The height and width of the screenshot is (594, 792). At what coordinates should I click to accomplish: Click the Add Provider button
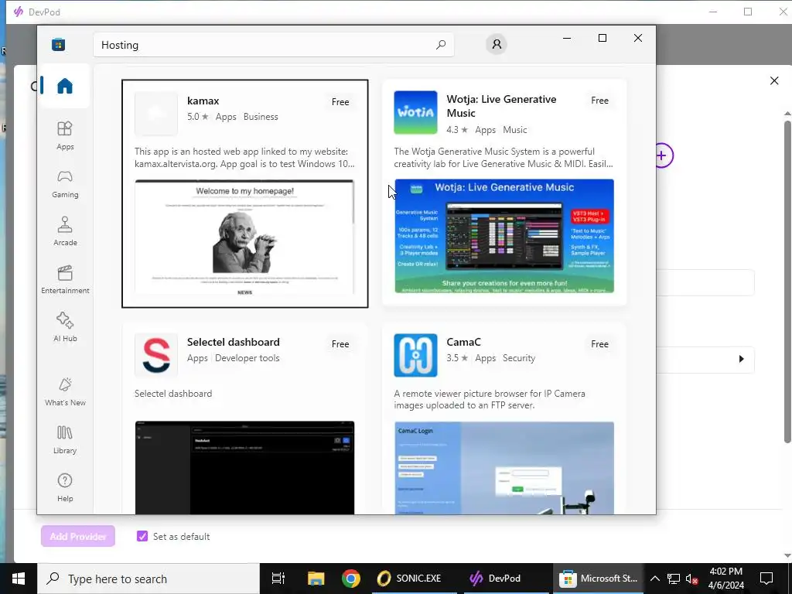pyautogui.click(x=78, y=537)
